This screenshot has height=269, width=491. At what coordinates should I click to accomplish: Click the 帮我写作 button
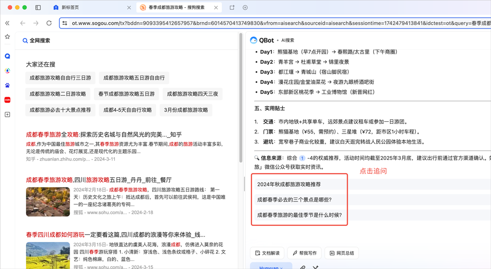[x=304, y=253]
